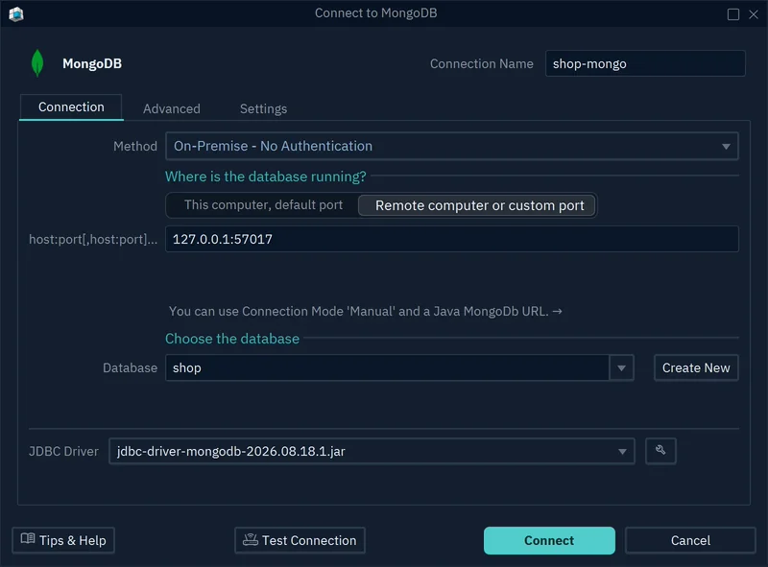This screenshot has width=768, height=567.
Task: Click the MongoDB green leaf logo
Action: 37,63
